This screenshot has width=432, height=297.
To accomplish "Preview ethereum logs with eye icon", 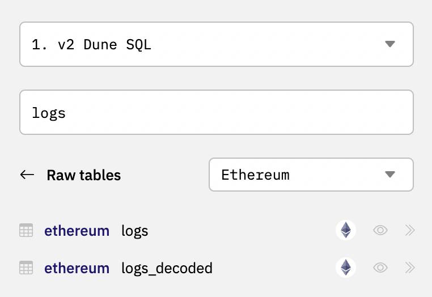I will (x=380, y=230).
